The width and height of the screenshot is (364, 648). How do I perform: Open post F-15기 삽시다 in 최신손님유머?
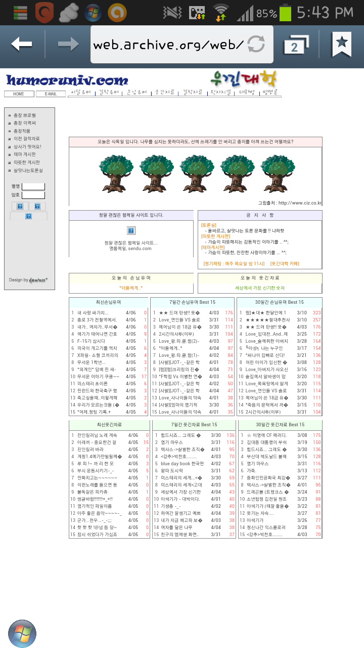click(92, 341)
